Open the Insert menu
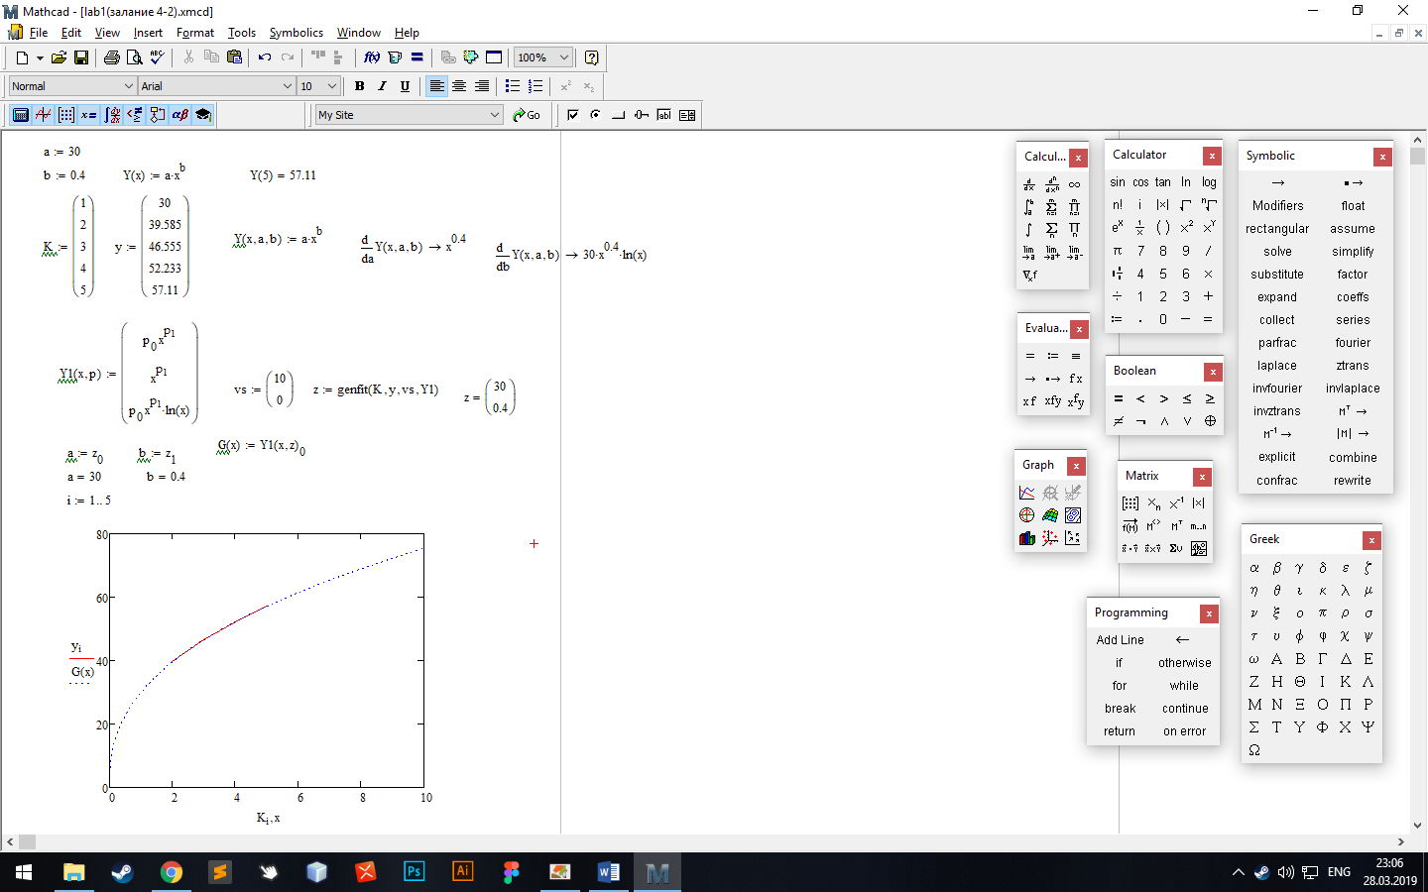Screen dimensions: 1428x892 coord(148,33)
